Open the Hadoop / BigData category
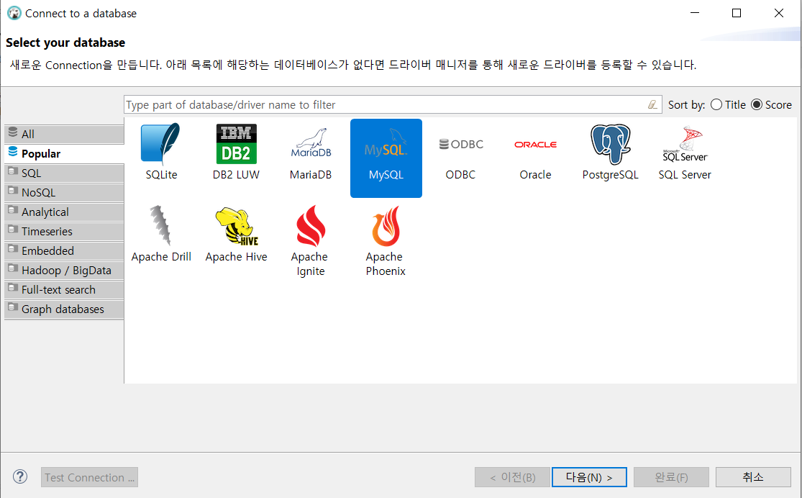 click(x=64, y=271)
